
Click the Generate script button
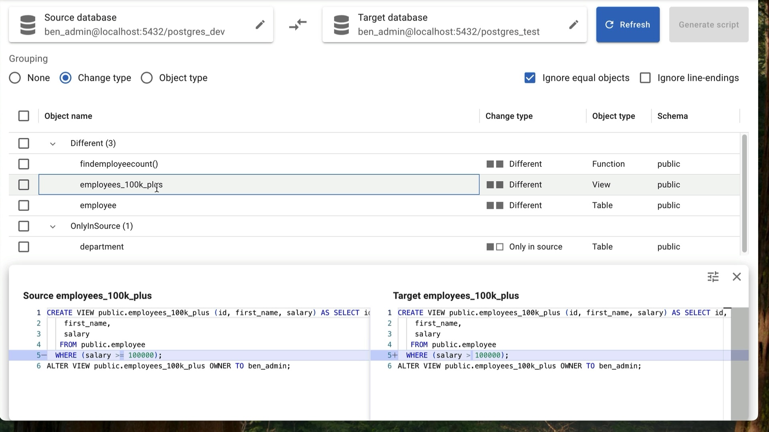[x=709, y=25]
